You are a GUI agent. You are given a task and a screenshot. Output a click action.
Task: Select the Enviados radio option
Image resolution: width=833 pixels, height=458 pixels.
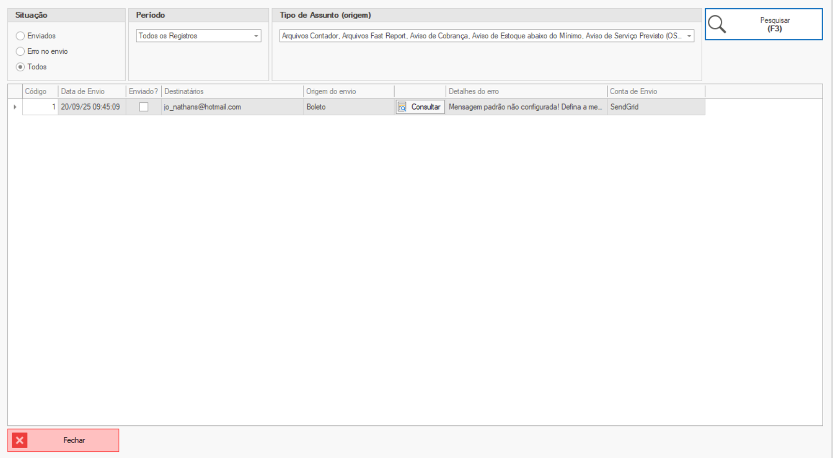coord(21,36)
